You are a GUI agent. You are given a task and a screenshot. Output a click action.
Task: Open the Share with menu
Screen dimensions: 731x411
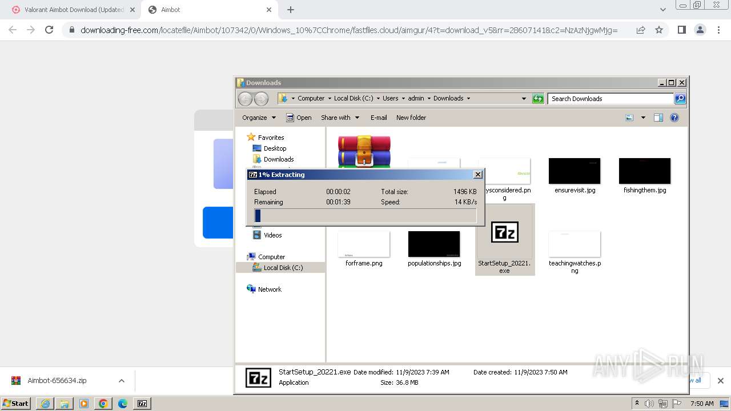click(340, 118)
